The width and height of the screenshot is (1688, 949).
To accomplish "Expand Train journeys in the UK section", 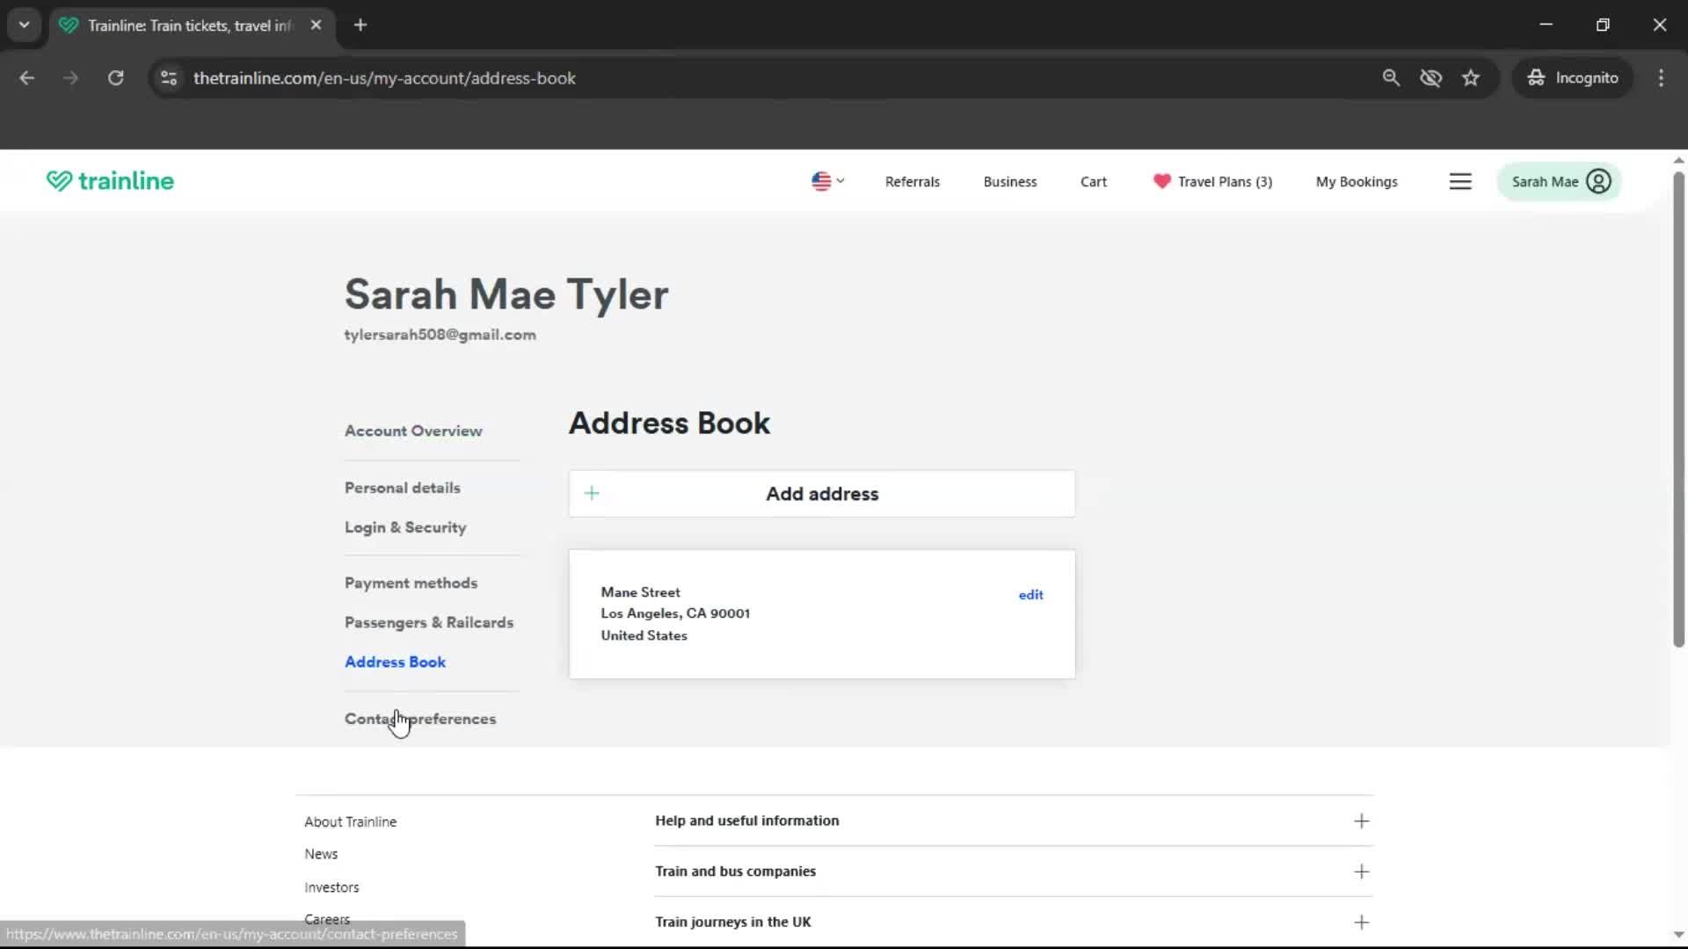I will pos(1361,922).
